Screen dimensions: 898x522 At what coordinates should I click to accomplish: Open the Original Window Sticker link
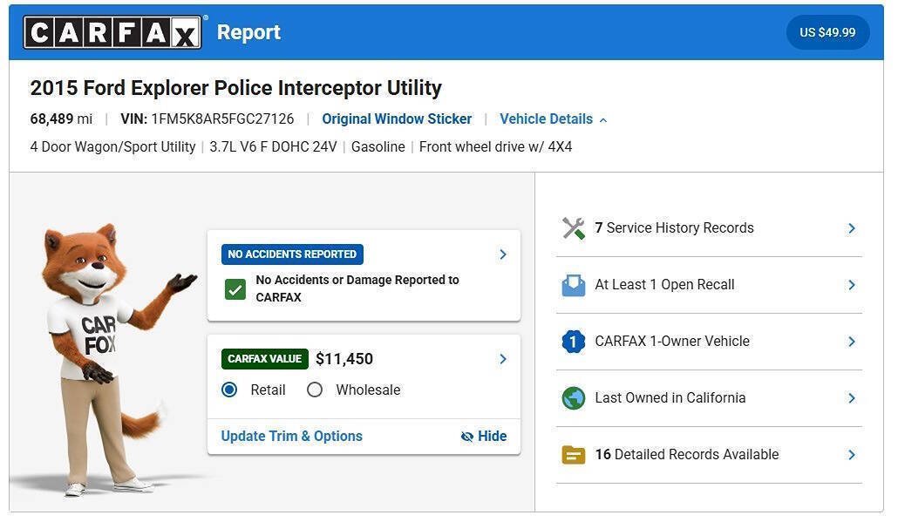tap(397, 119)
